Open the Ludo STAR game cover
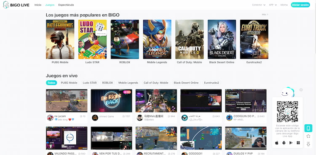 tap(92, 39)
